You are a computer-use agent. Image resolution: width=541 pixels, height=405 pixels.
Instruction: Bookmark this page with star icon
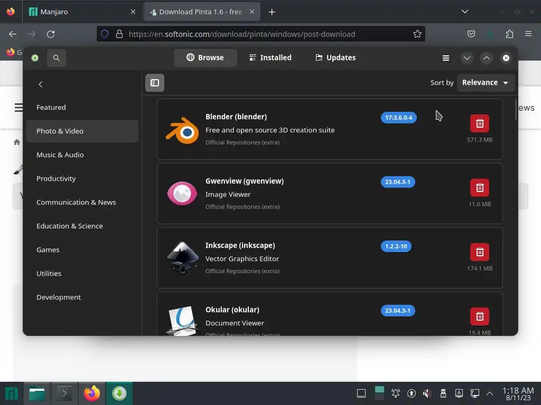pos(417,34)
